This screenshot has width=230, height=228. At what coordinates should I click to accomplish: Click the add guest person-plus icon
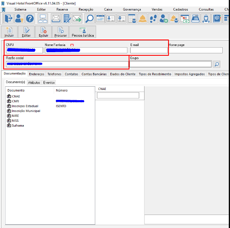click(x=164, y=18)
